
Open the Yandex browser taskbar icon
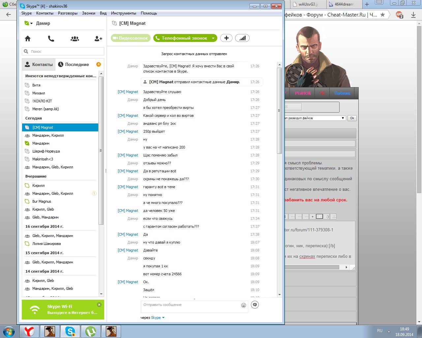pyautogui.click(x=29, y=331)
